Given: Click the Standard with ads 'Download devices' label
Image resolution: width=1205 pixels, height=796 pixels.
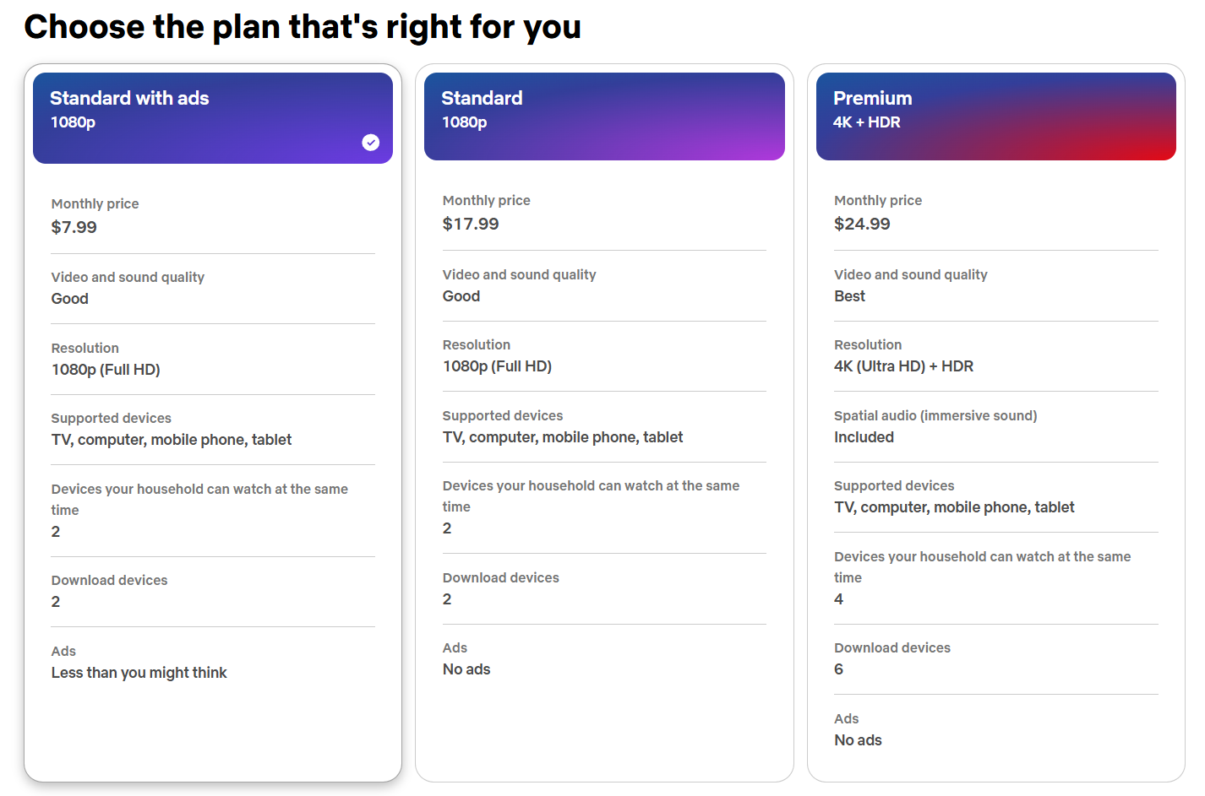Looking at the screenshot, I should pos(110,580).
